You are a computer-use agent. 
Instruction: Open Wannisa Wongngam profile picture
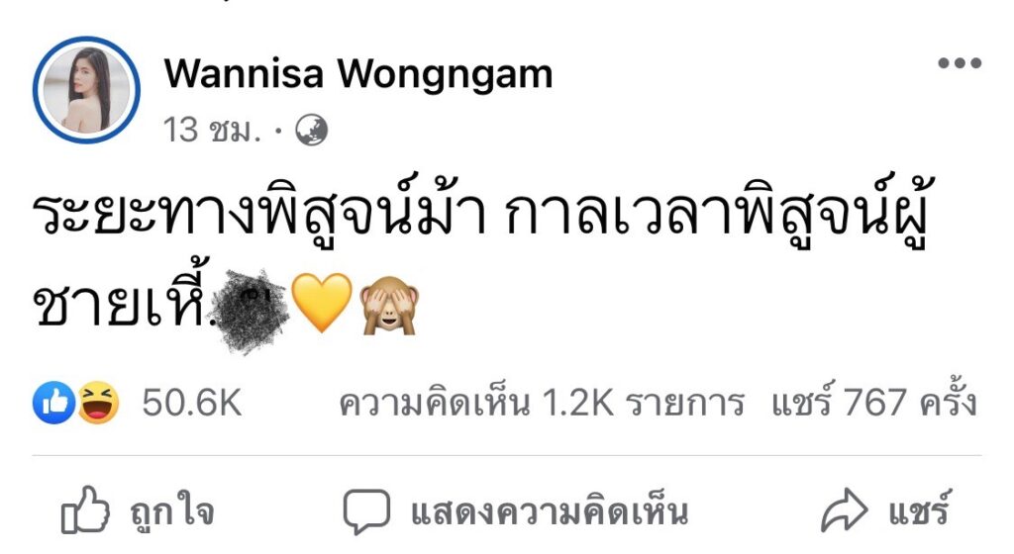(86, 90)
